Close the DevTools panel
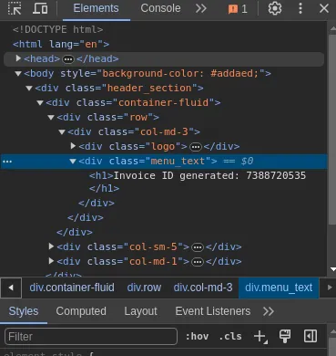 [324, 8]
